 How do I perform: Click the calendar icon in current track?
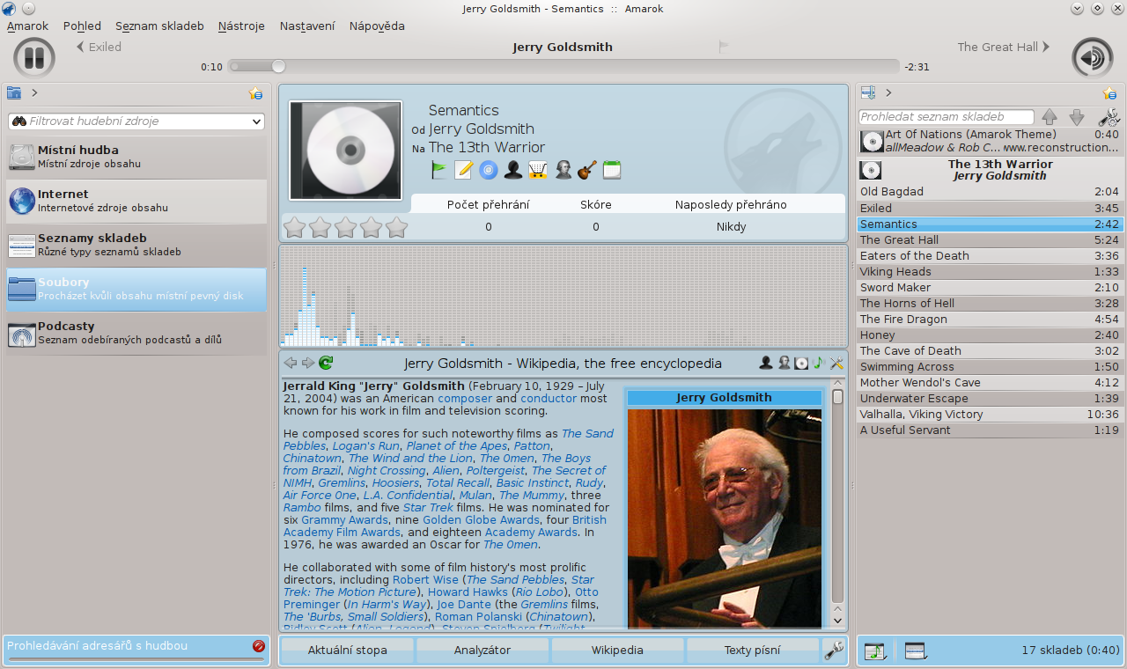612,170
